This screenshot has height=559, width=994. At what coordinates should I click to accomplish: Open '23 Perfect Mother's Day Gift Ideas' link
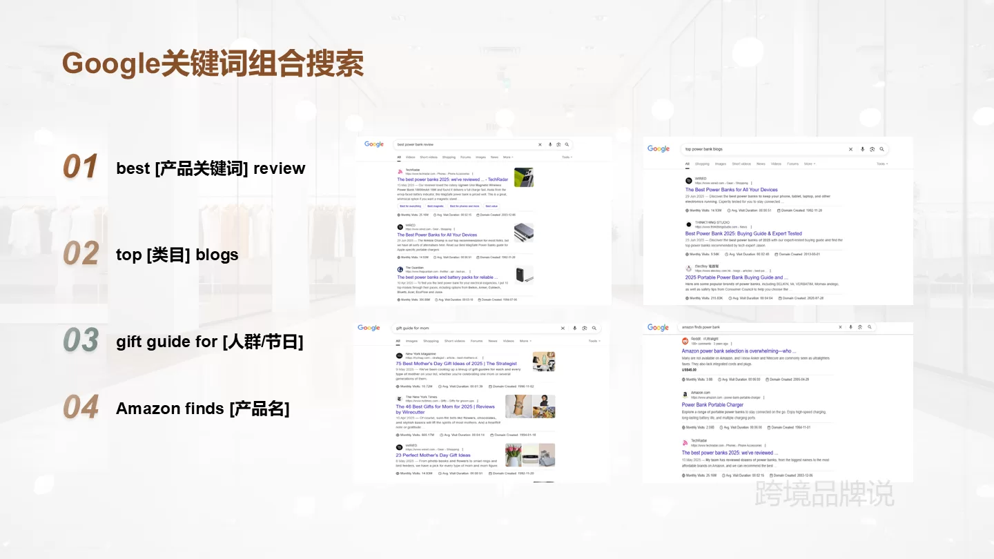coord(433,455)
